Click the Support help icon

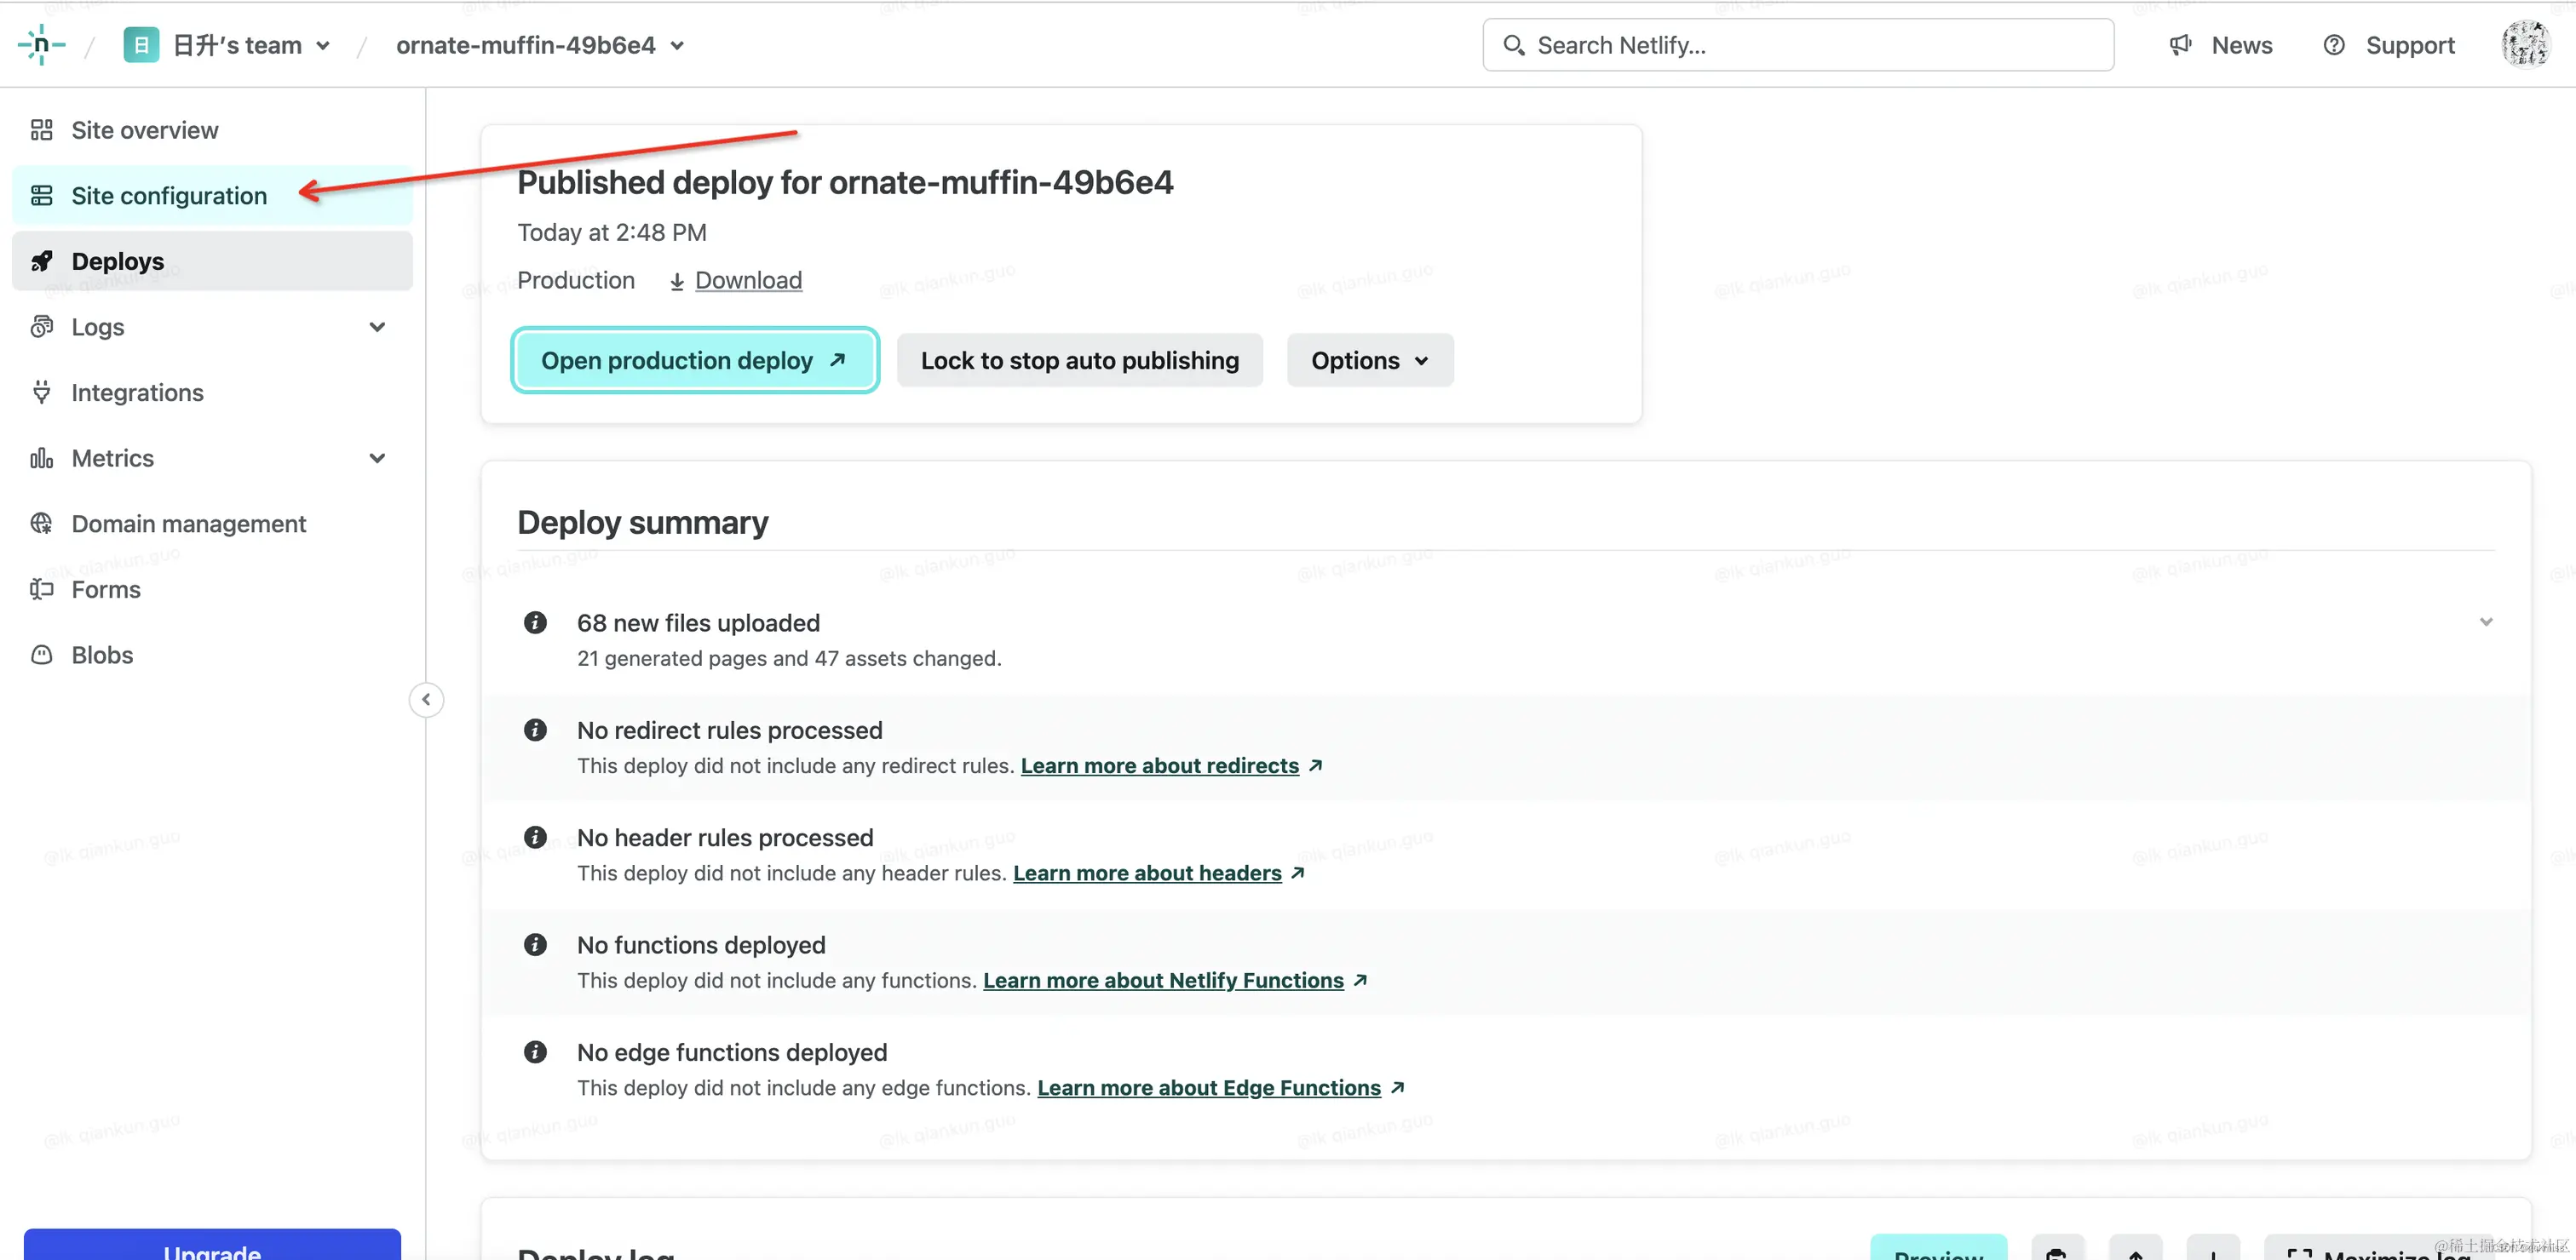[x=2333, y=45]
